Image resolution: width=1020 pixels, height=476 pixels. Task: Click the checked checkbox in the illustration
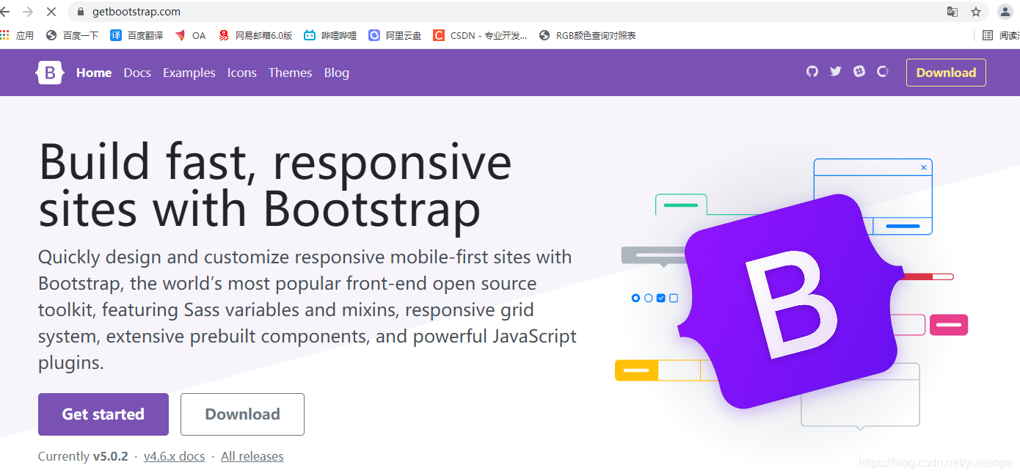point(661,298)
